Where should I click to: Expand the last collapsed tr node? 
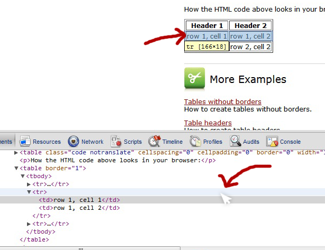29,224
